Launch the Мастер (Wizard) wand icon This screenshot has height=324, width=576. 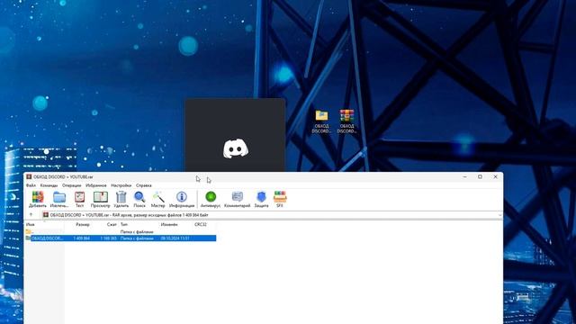pyautogui.click(x=158, y=200)
